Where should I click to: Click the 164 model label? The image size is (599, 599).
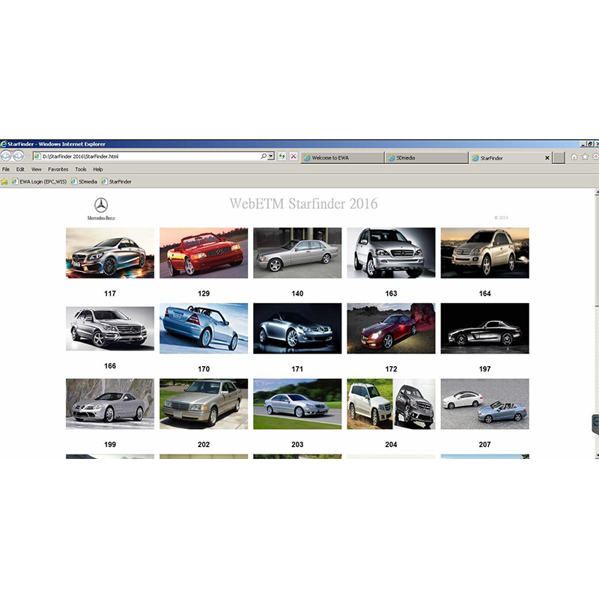point(484,294)
